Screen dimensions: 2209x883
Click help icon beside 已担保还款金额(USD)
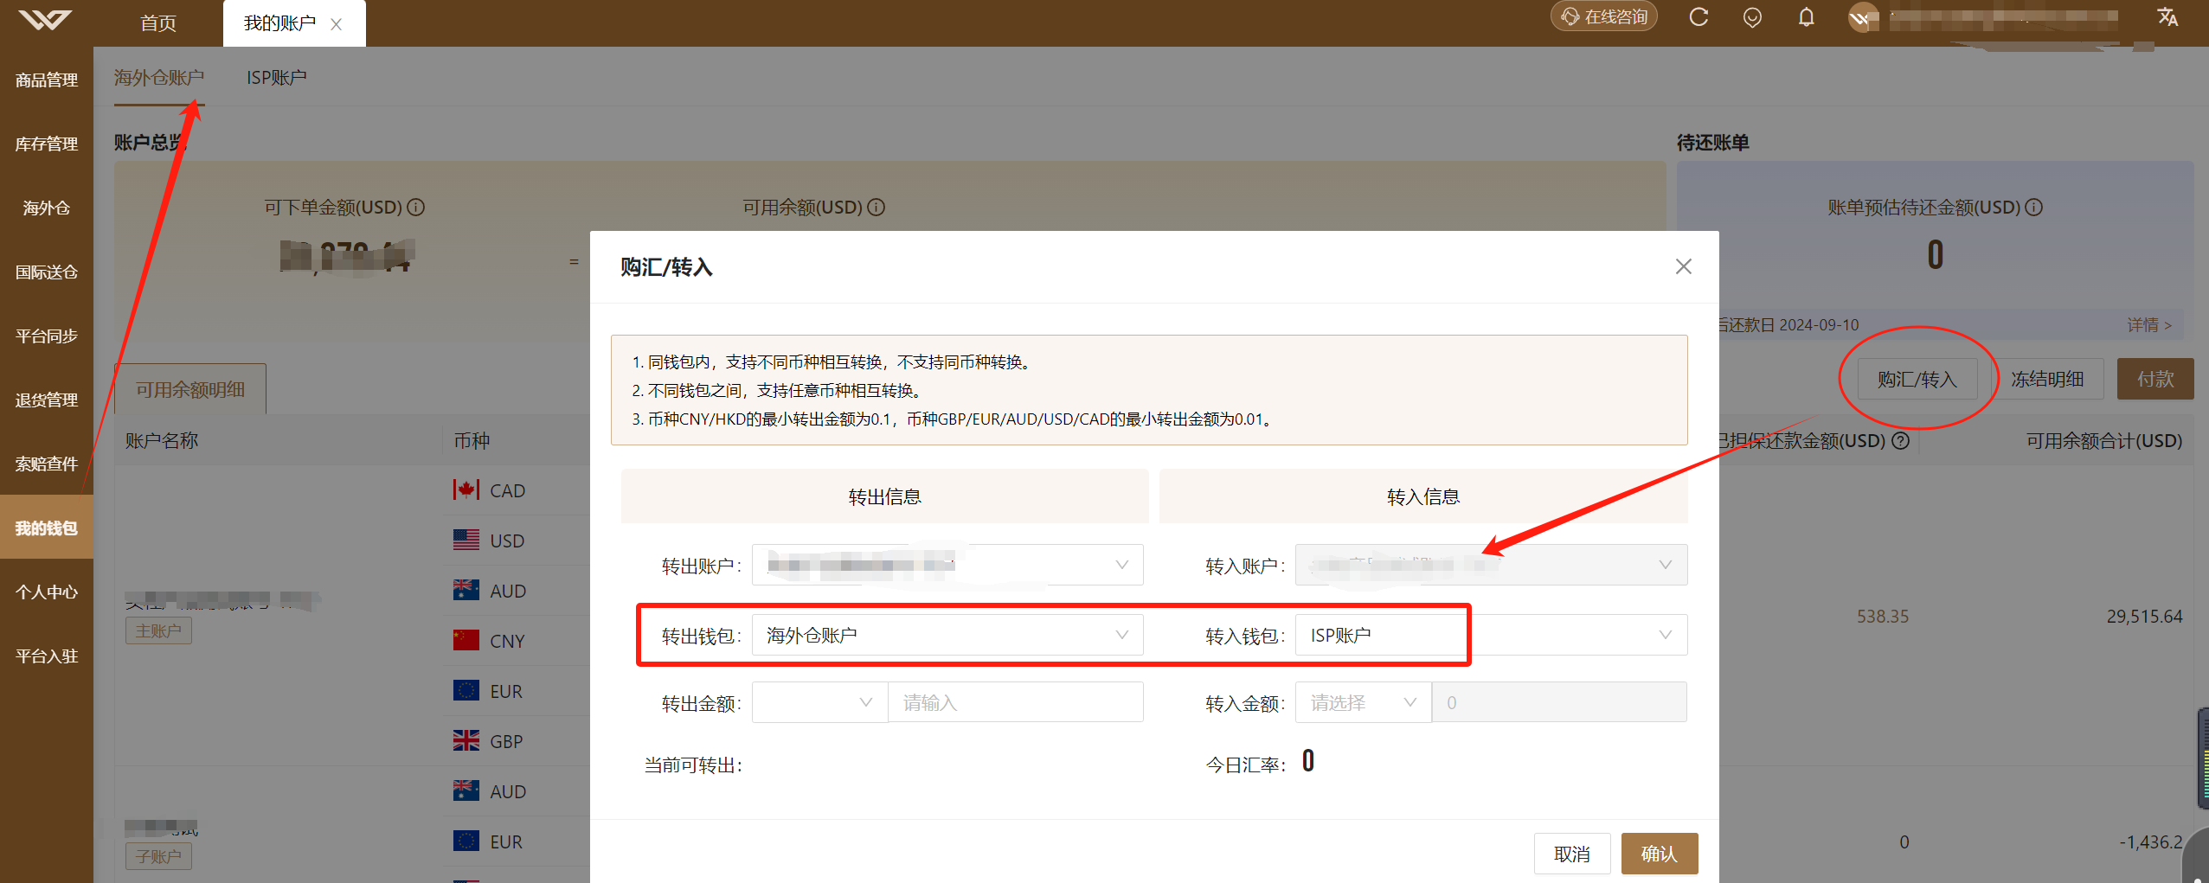(1901, 440)
